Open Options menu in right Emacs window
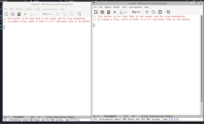This screenshot has height=124, width=204. coord(108,7)
